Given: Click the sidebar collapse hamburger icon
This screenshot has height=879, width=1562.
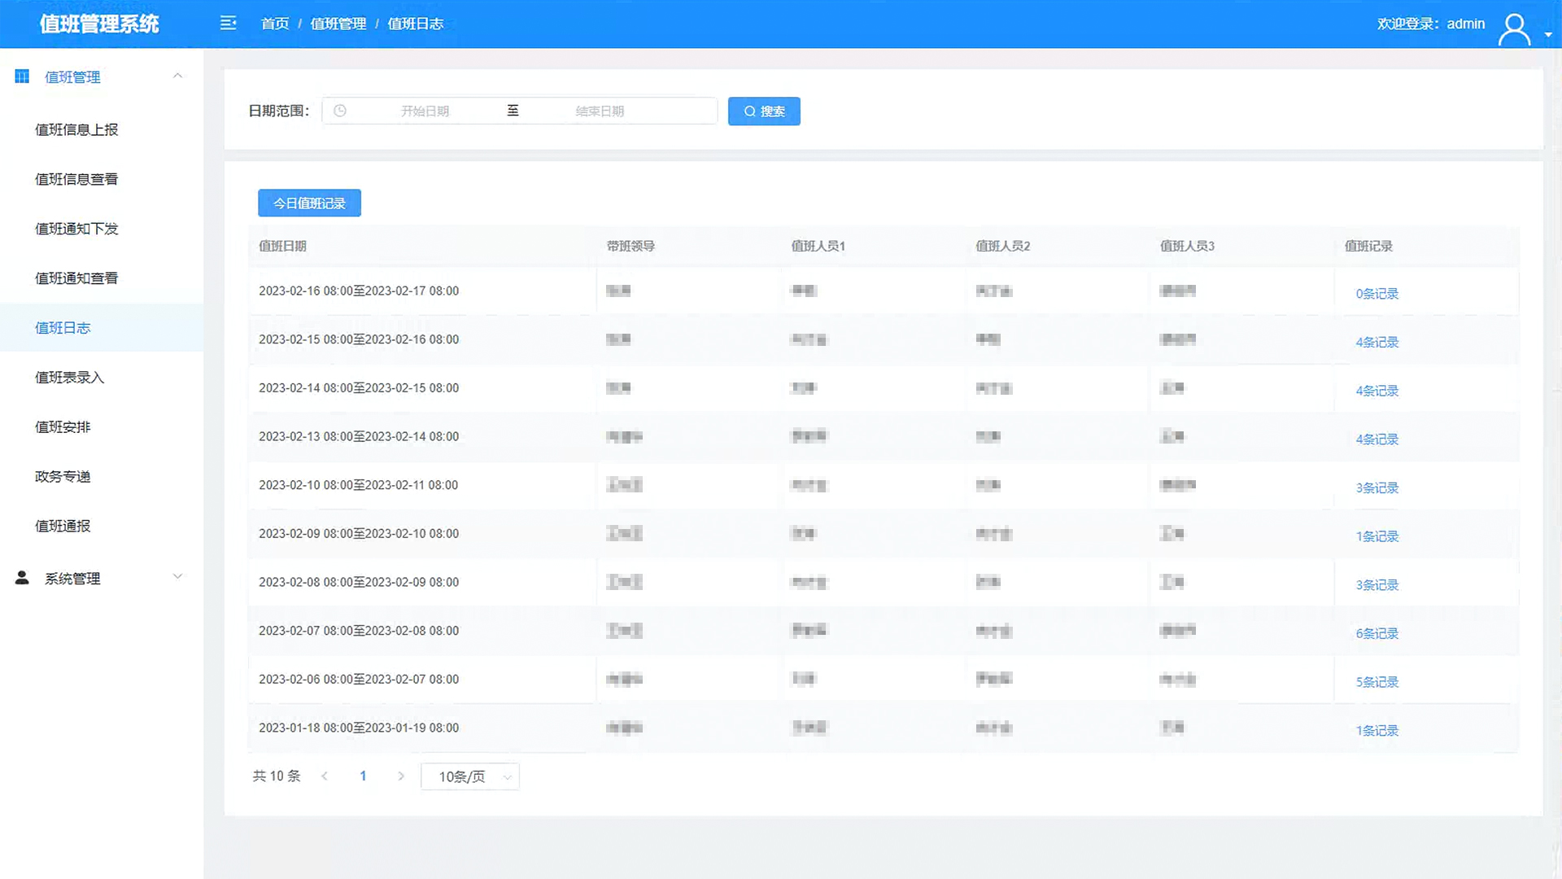Looking at the screenshot, I should point(228,24).
